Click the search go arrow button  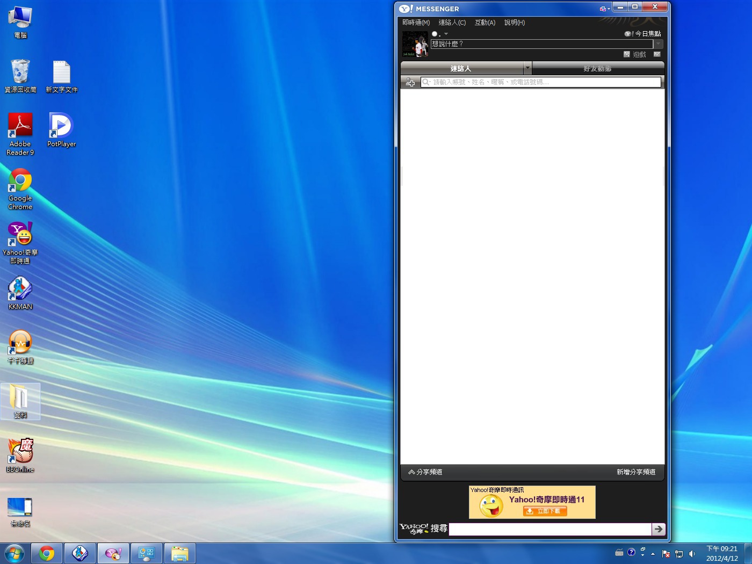point(659,529)
